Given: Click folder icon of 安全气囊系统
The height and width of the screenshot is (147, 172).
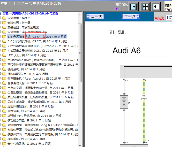Looking at the screenshot, I should pyautogui.click(x=4, y=144).
